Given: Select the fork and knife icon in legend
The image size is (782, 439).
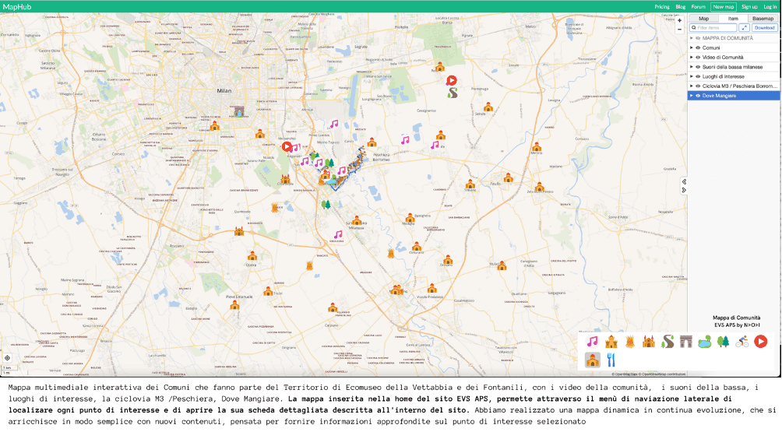Looking at the screenshot, I should [x=611, y=360].
